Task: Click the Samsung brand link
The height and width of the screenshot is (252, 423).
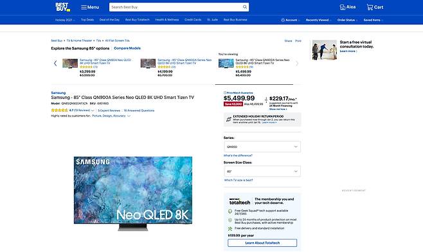Action: pyautogui.click(x=59, y=93)
